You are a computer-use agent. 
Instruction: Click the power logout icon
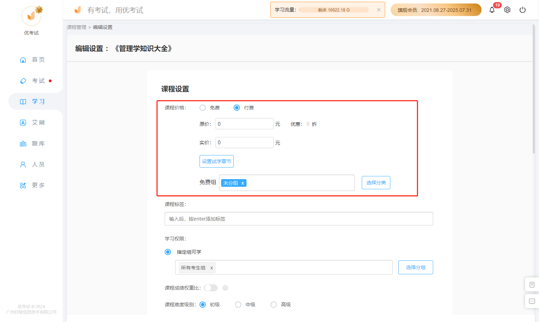(523, 10)
